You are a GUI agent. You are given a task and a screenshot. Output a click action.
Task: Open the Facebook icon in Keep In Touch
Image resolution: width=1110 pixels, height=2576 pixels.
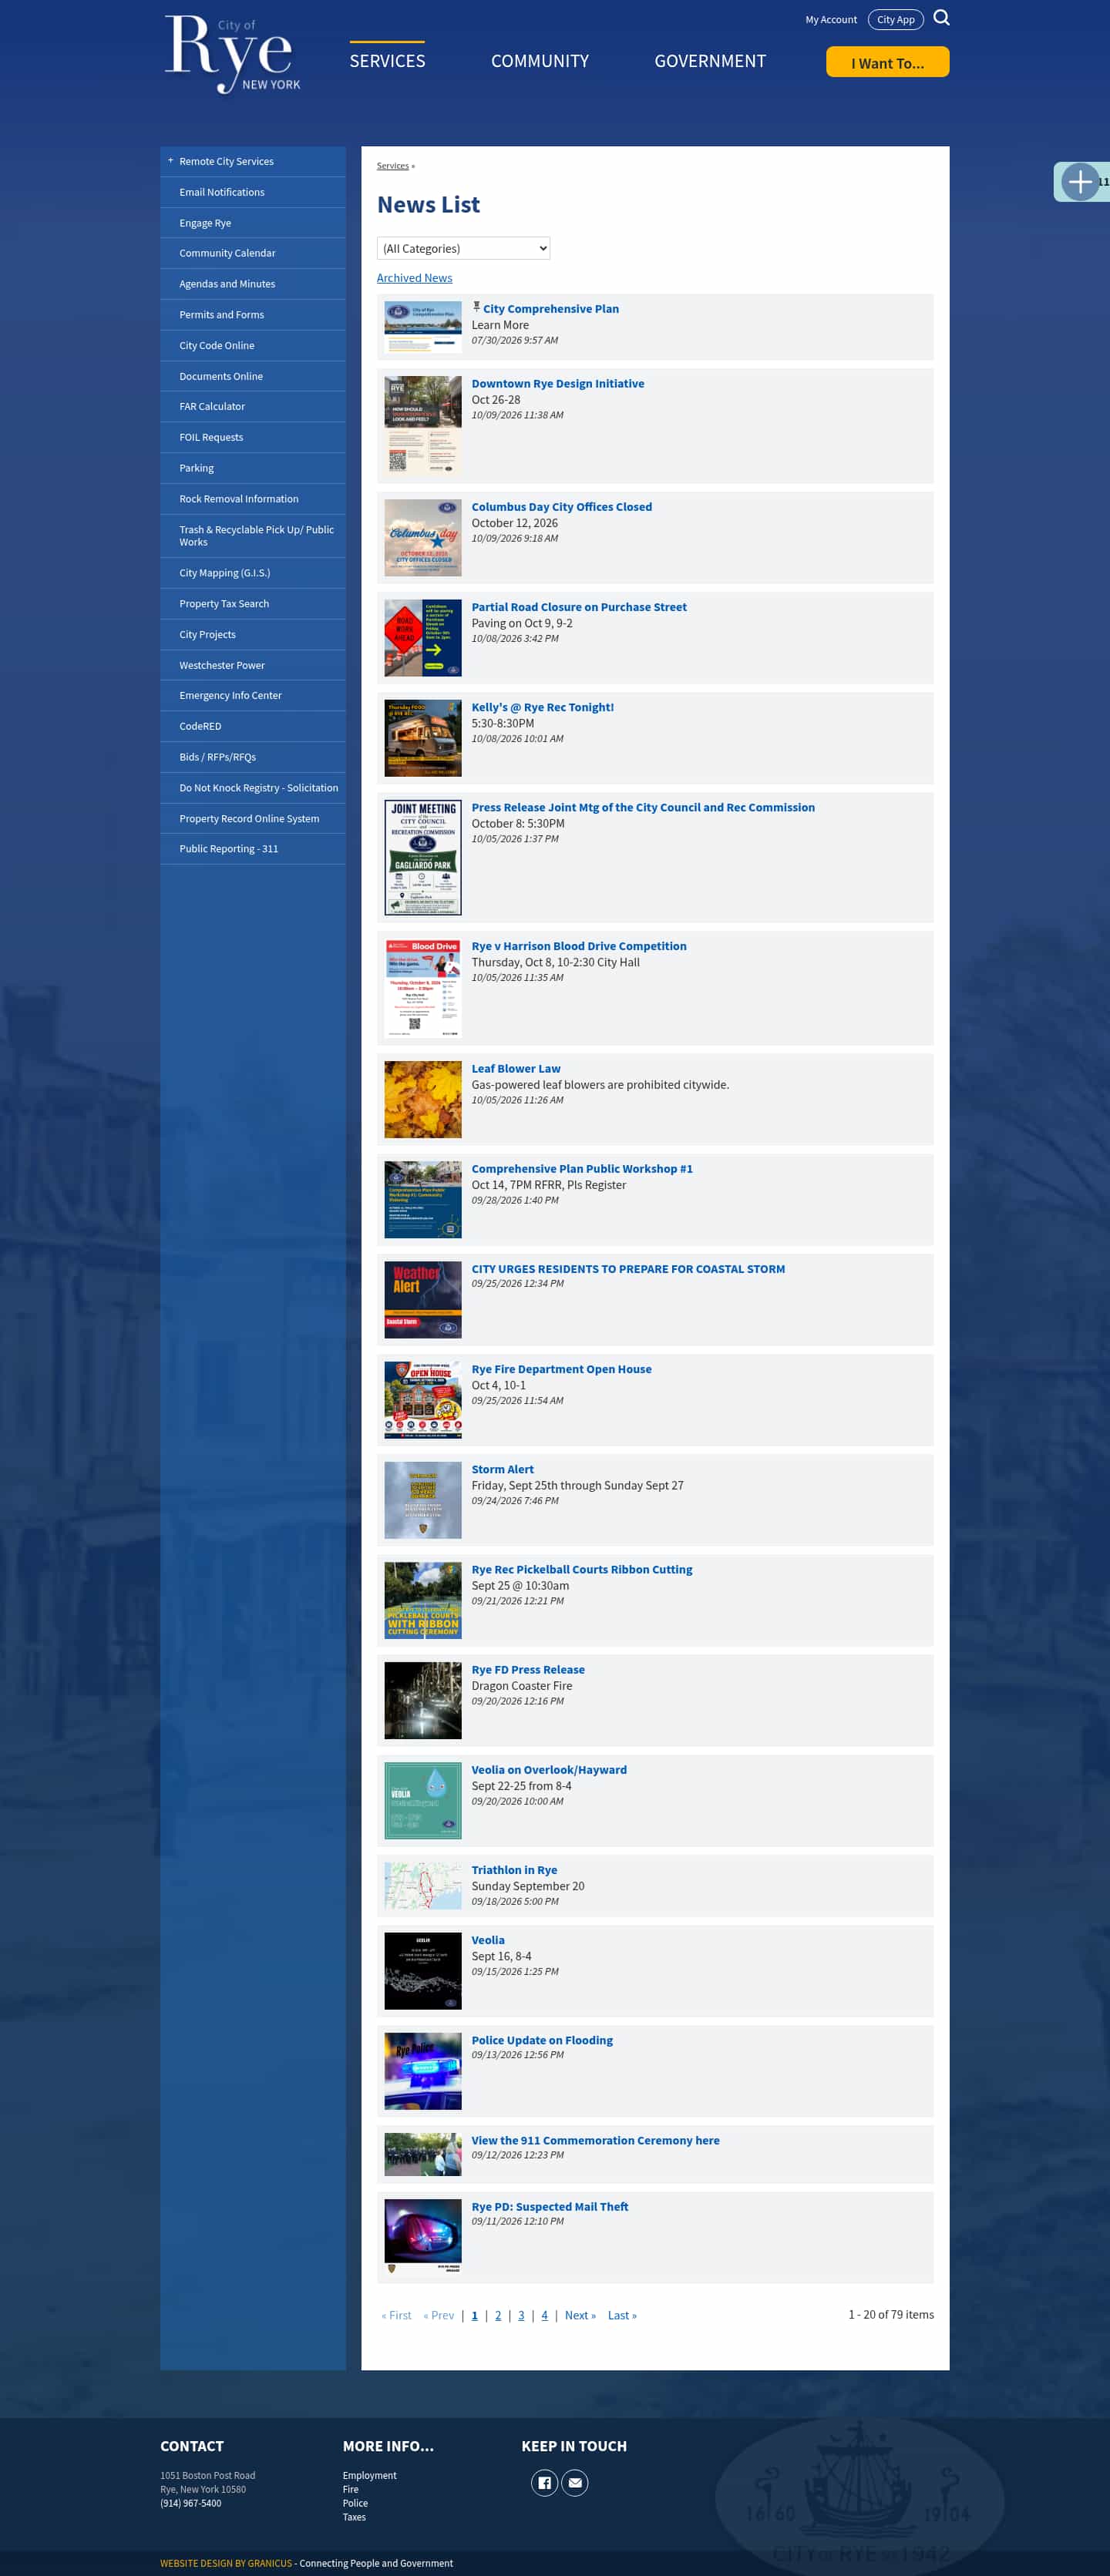(544, 2482)
